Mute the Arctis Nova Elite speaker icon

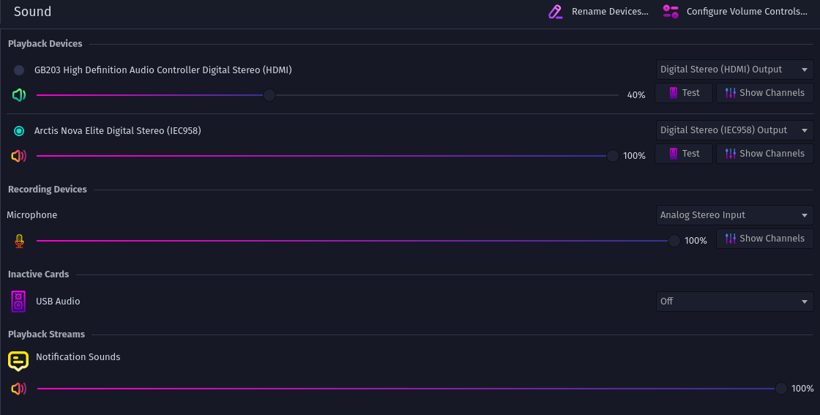pyautogui.click(x=19, y=156)
